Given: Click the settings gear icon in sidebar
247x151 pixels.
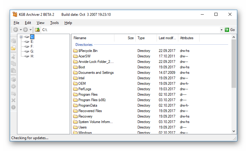Looking at the screenshot, I should coord(13,86).
